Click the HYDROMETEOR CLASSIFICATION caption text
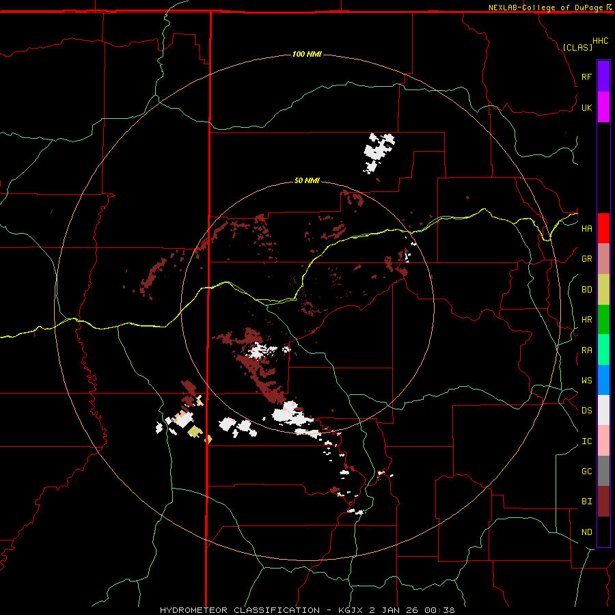Image resolution: width=615 pixels, height=615 pixels. [x=240, y=610]
